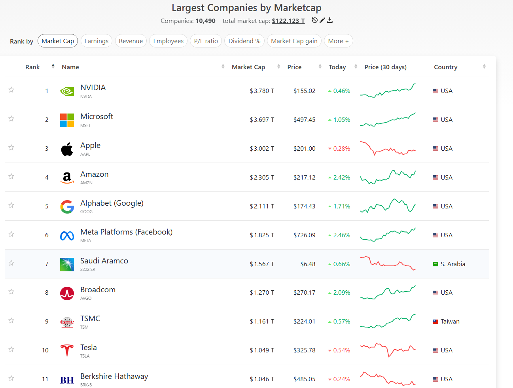Screen dimensions: 513x388
Task: Click the Broadcom logo icon
Action: coord(67,293)
